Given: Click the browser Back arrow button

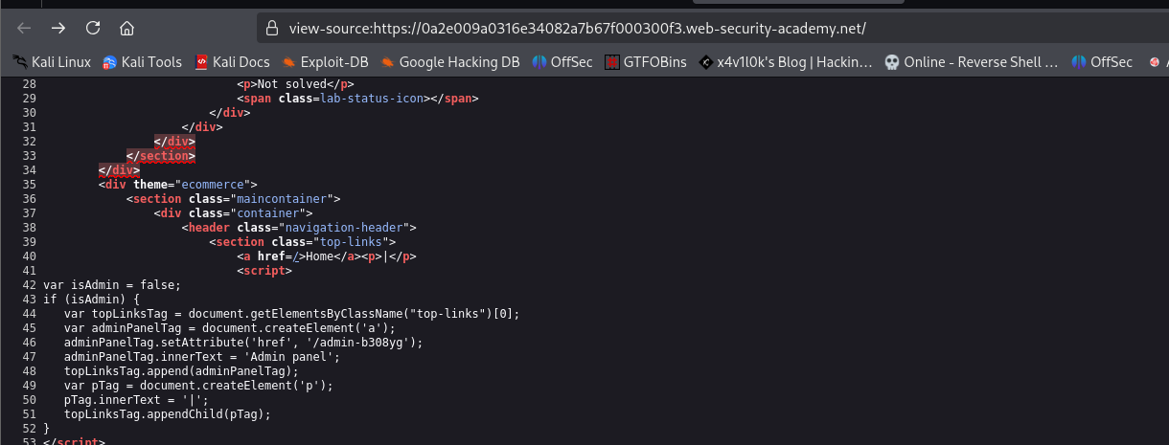Looking at the screenshot, I should tap(24, 28).
